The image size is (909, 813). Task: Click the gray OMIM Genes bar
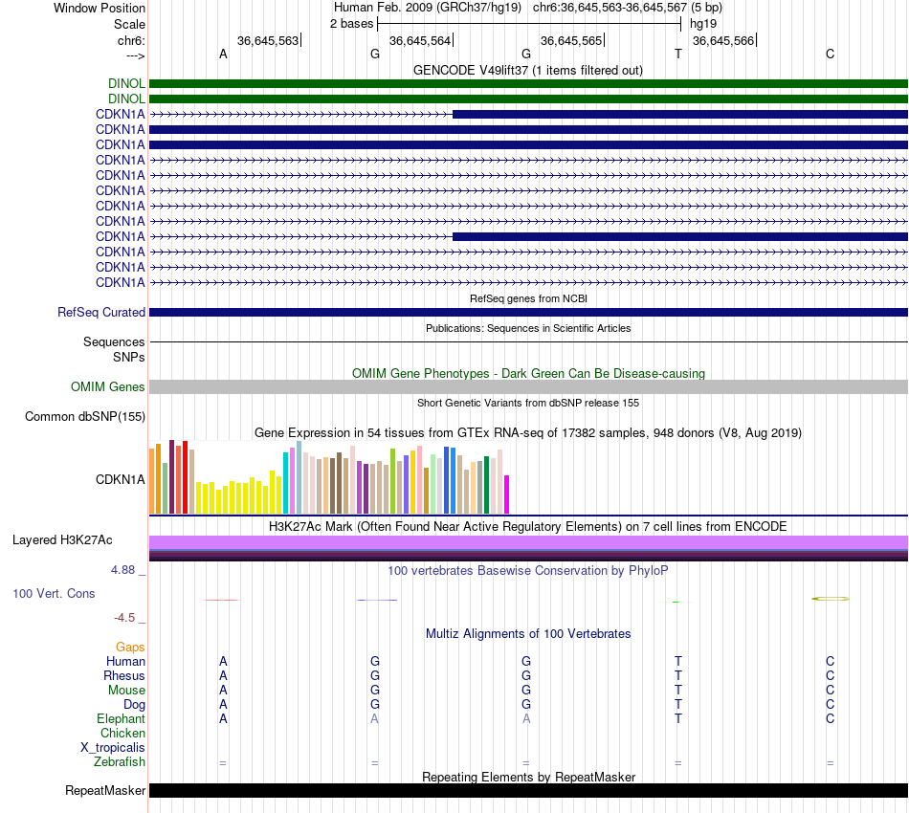pyautogui.click(x=528, y=387)
